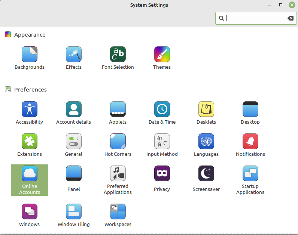
Task: Open the Backgrounds settings
Action: pos(30,55)
